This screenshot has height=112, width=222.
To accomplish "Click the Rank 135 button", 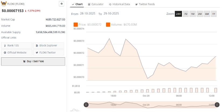I will click(x=17, y=45).
